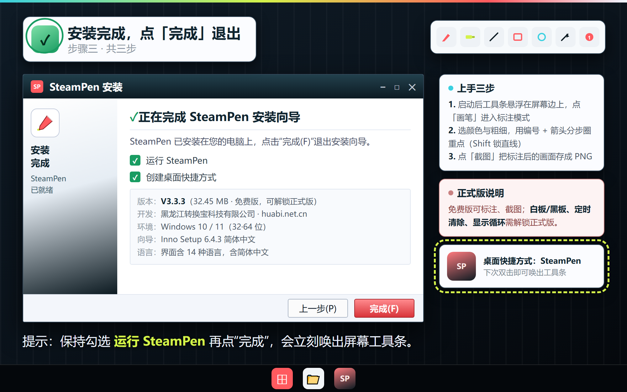Click the SP desktop shortcut icon

[x=461, y=266]
